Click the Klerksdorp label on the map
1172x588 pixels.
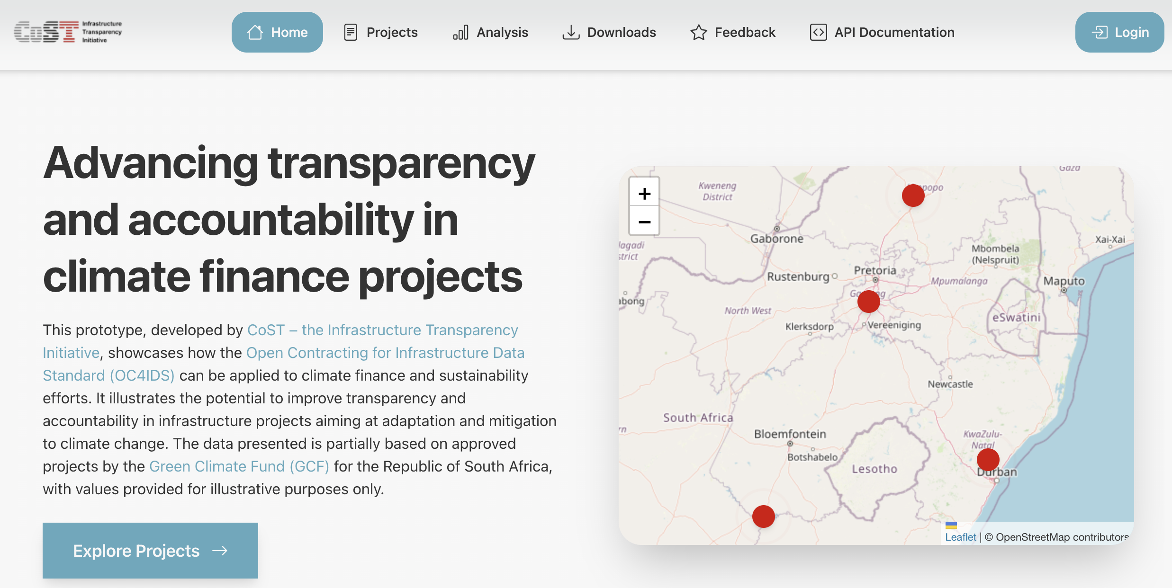(x=810, y=327)
